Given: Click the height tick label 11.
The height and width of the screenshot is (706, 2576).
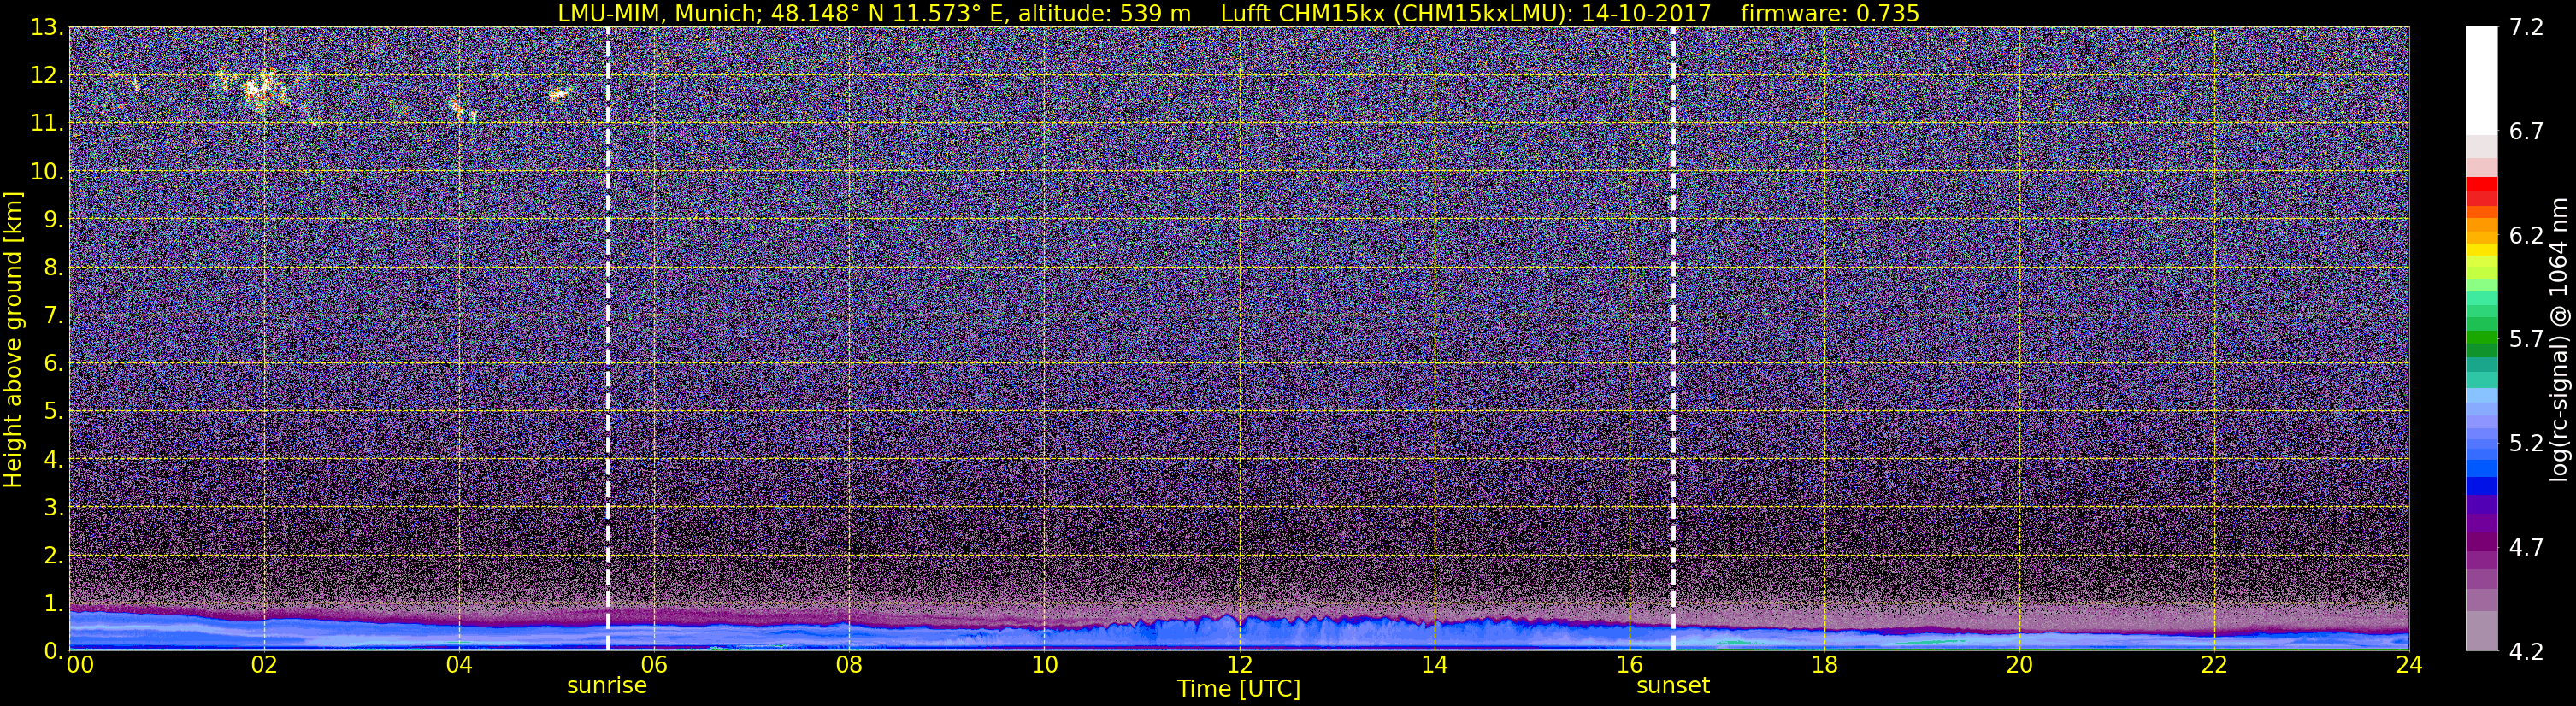Looking at the screenshot, I should pyautogui.click(x=47, y=124).
